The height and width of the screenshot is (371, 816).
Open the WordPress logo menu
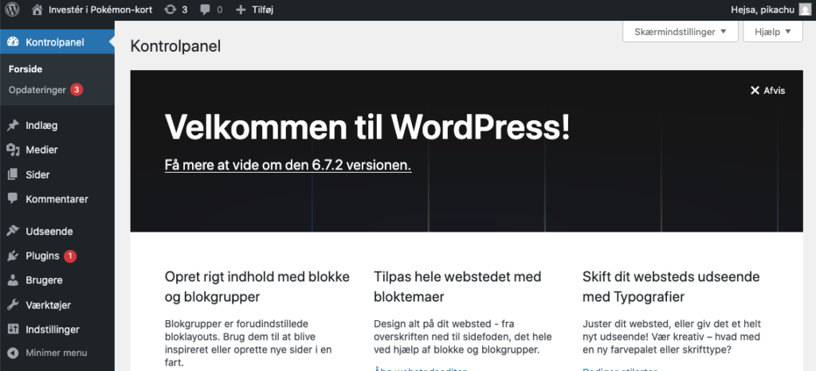[x=13, y=10]
